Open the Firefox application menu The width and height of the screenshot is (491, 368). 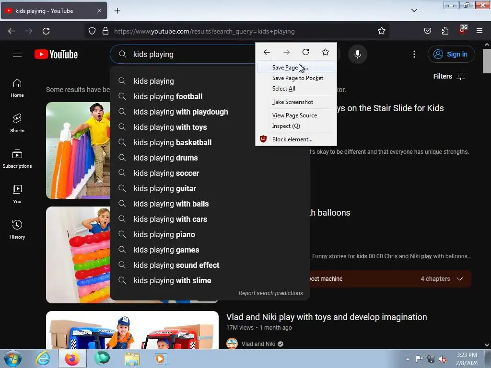[479, 31]
